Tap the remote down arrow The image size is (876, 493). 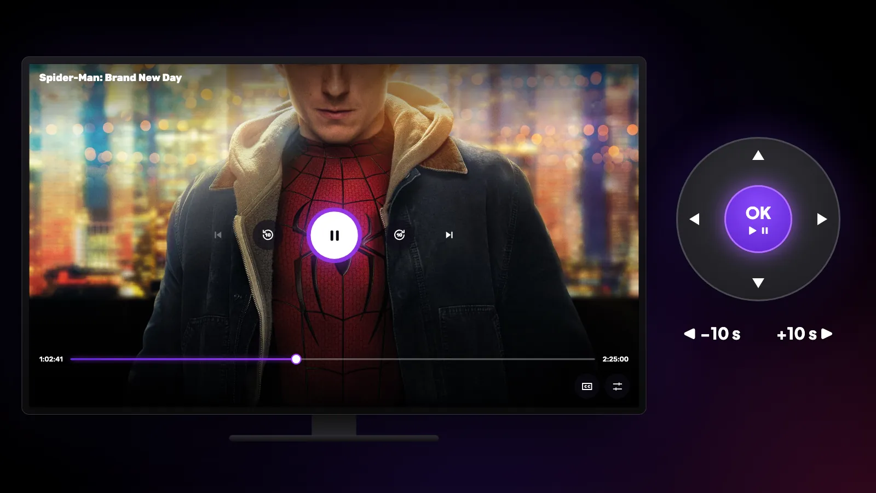pyautogui.click(x=758, y=283)
